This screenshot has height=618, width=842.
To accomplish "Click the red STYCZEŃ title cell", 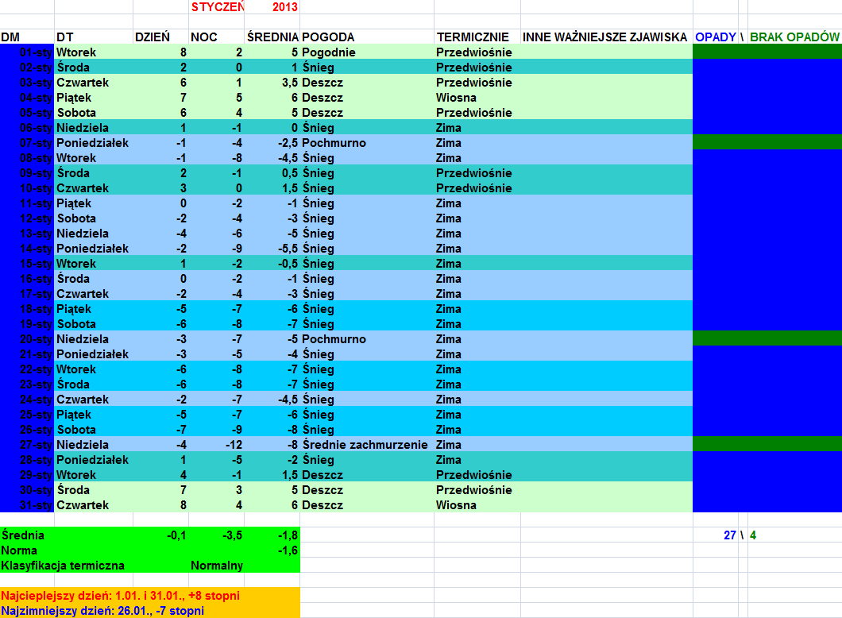I will [217, 7].
